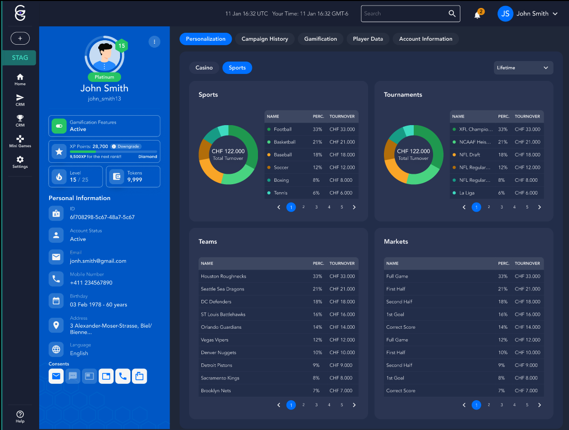
Task: Click the search magnifier icon
Action: [x=452, y=14]
